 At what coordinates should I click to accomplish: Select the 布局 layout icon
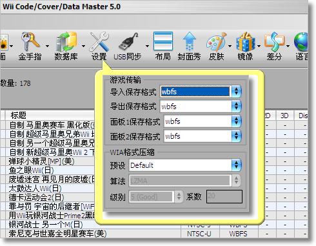point(163,46)
